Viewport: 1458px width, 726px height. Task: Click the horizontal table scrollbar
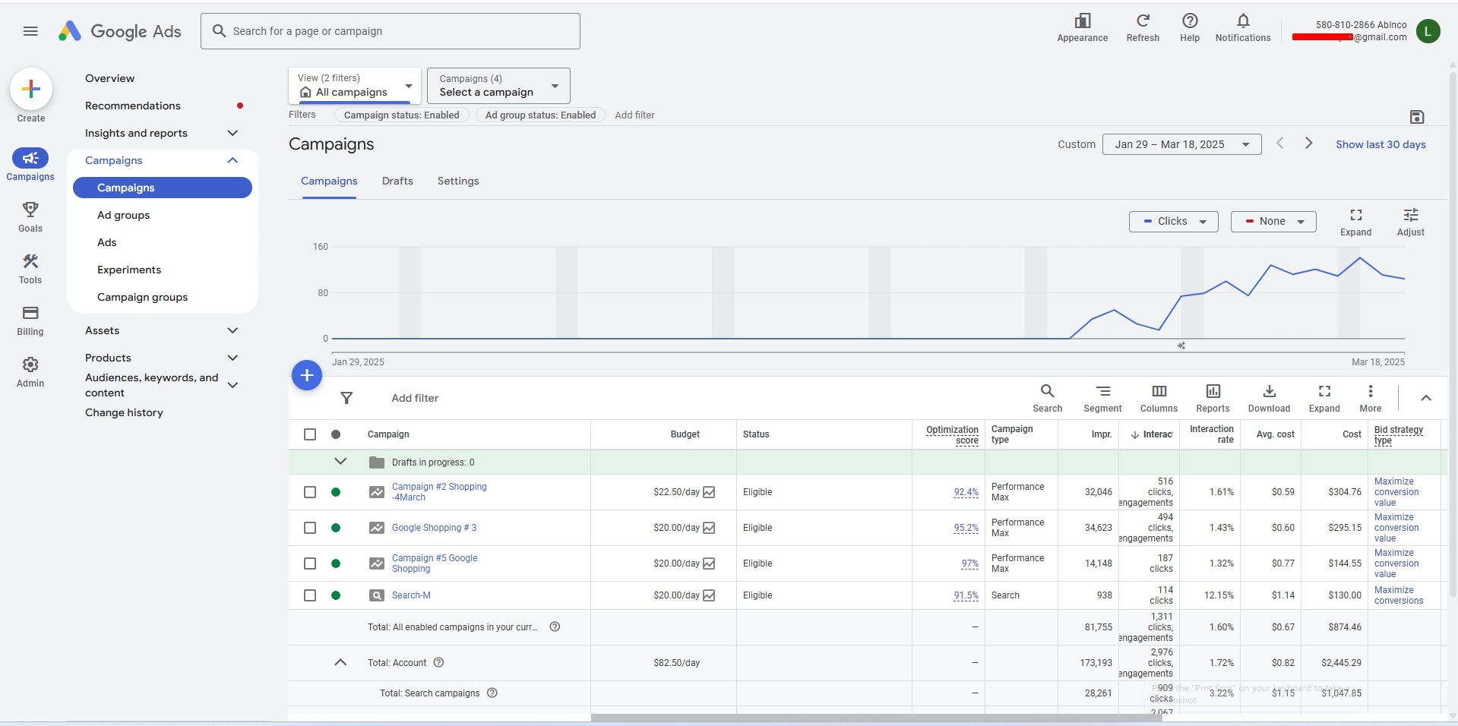(876, 717)
